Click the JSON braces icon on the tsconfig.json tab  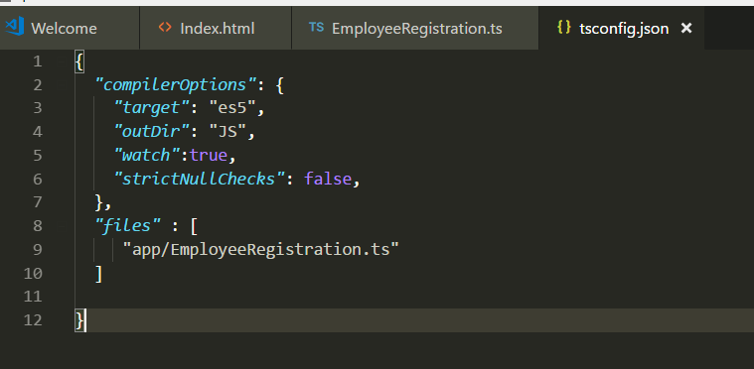point(563,28)
